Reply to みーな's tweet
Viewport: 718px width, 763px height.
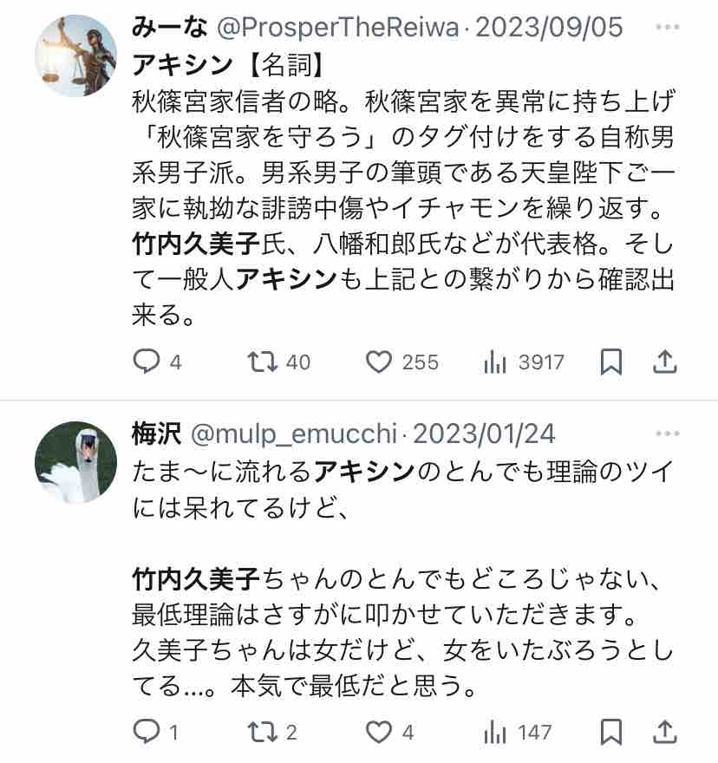pos(146,362)
